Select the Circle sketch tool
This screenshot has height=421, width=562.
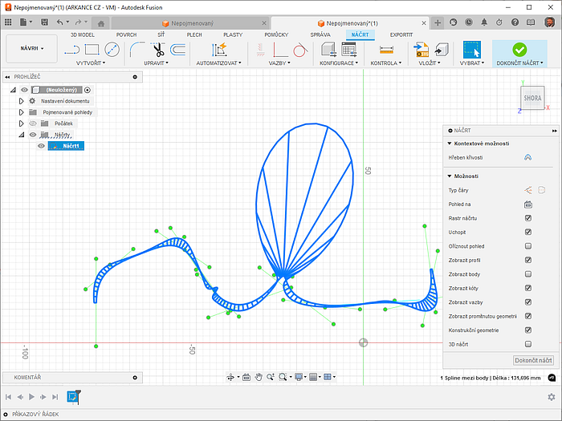pos(112,49)
